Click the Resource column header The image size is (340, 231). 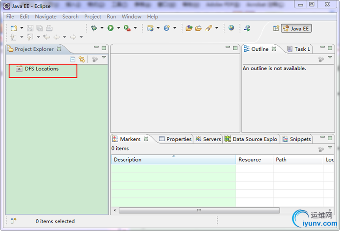tap(254, 159)
